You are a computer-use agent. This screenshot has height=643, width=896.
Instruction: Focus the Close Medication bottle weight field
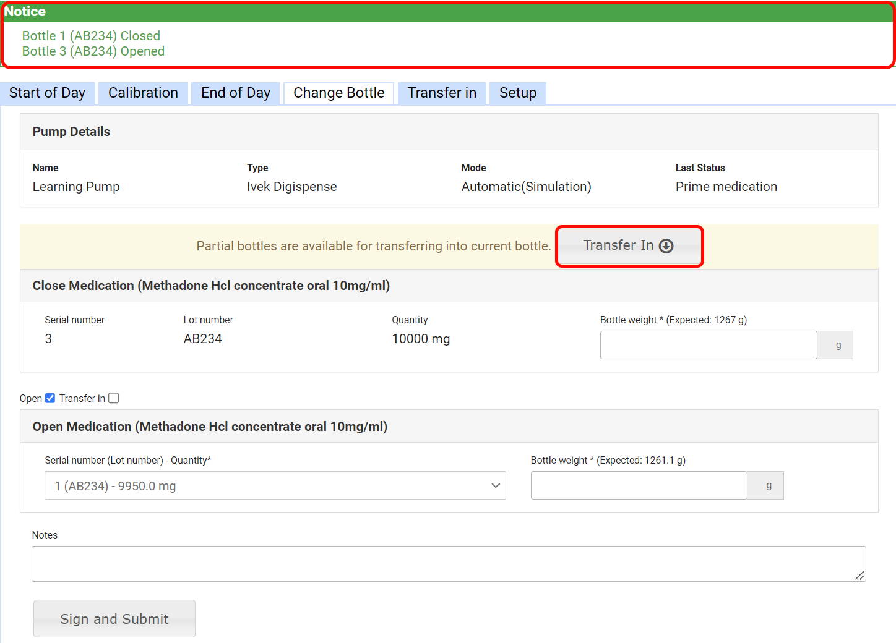pos(708,346)
